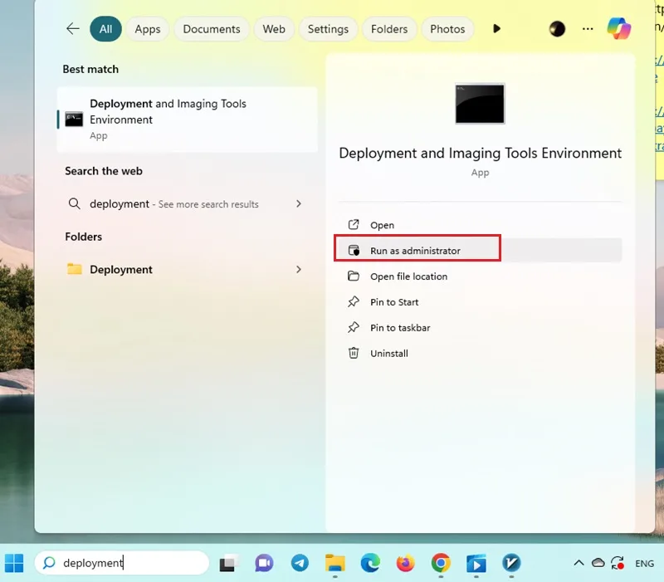Viewport: 664px width, 582px height.
Task: Launch Firefox from the taskbar
Action: point(405,563)
